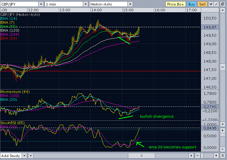Viewport: 227px width, 160px height.
Task: Click the 17:00 time axis label
Action: (192, 10)
